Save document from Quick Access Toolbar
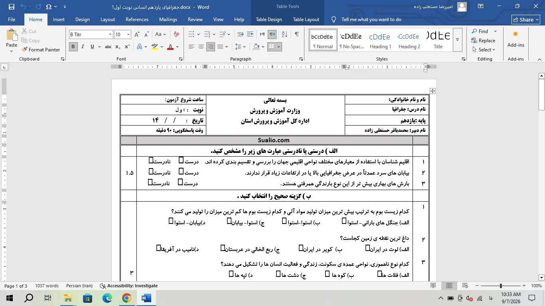545x306 pixels. coord(11,7)
